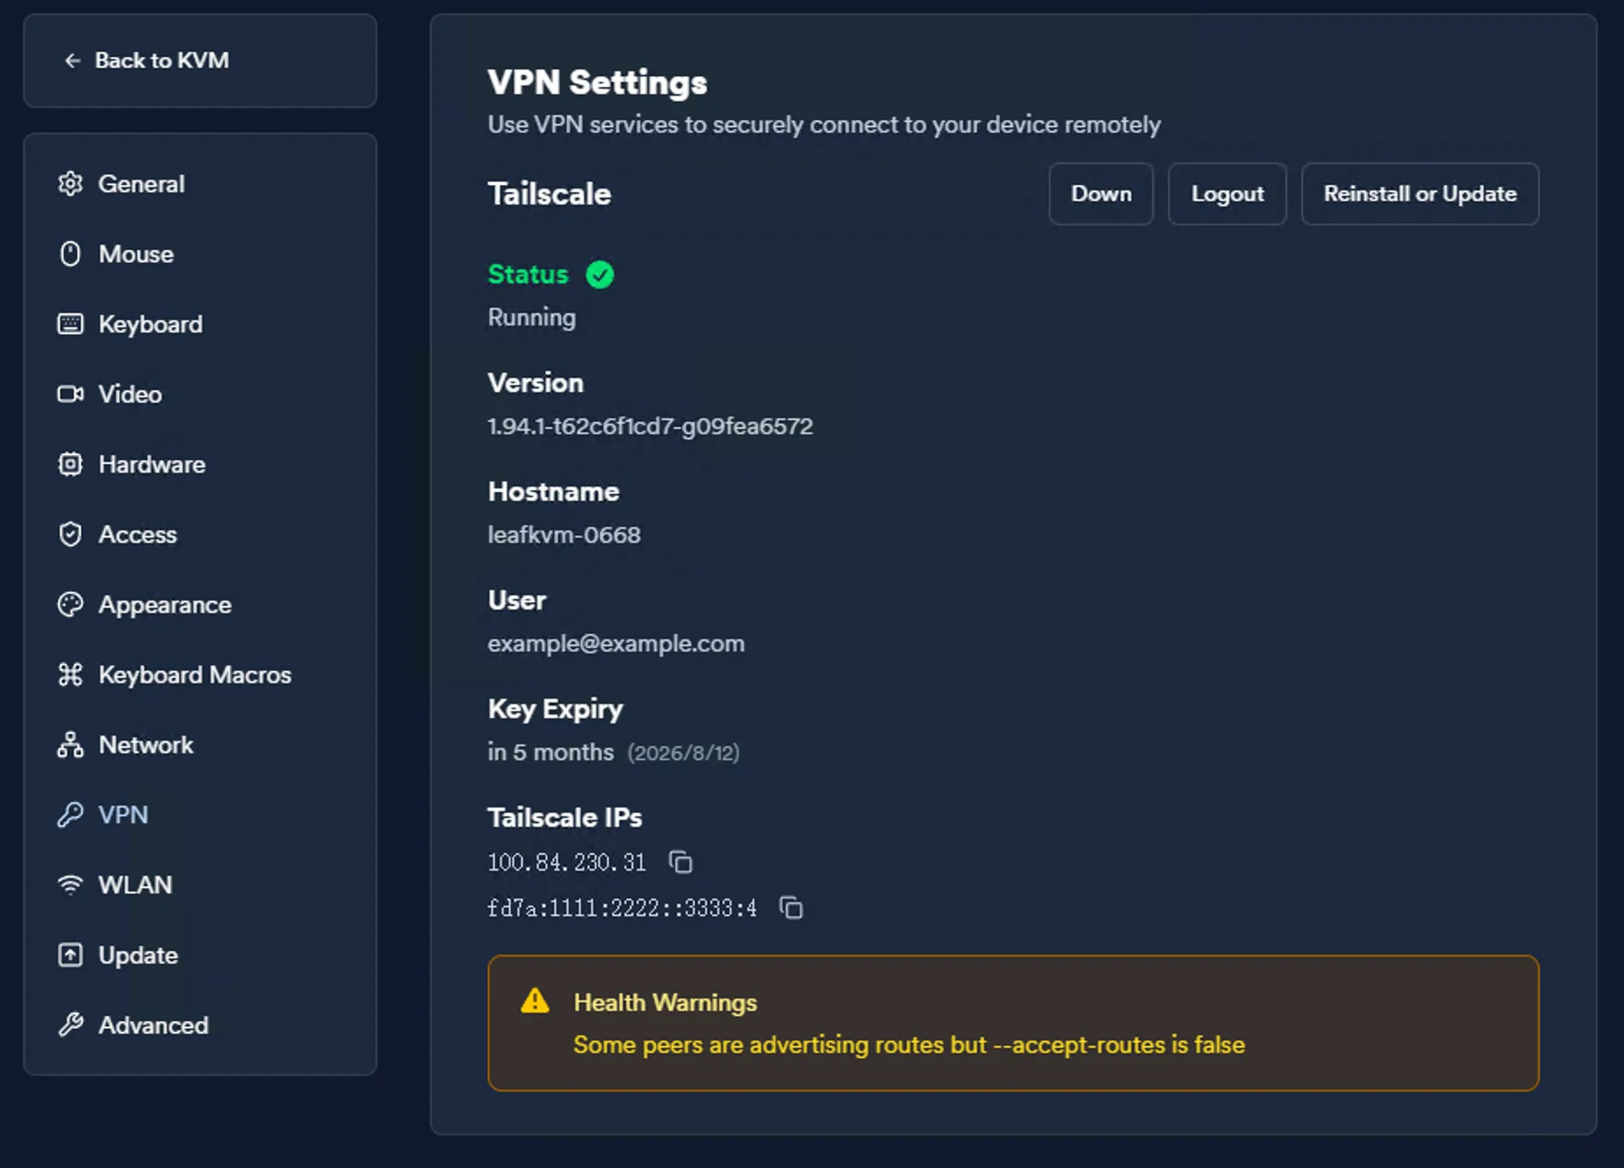Copy the Tailscale IPv6 address
Screen dimensions: 1624x1168
pos(791,908)
